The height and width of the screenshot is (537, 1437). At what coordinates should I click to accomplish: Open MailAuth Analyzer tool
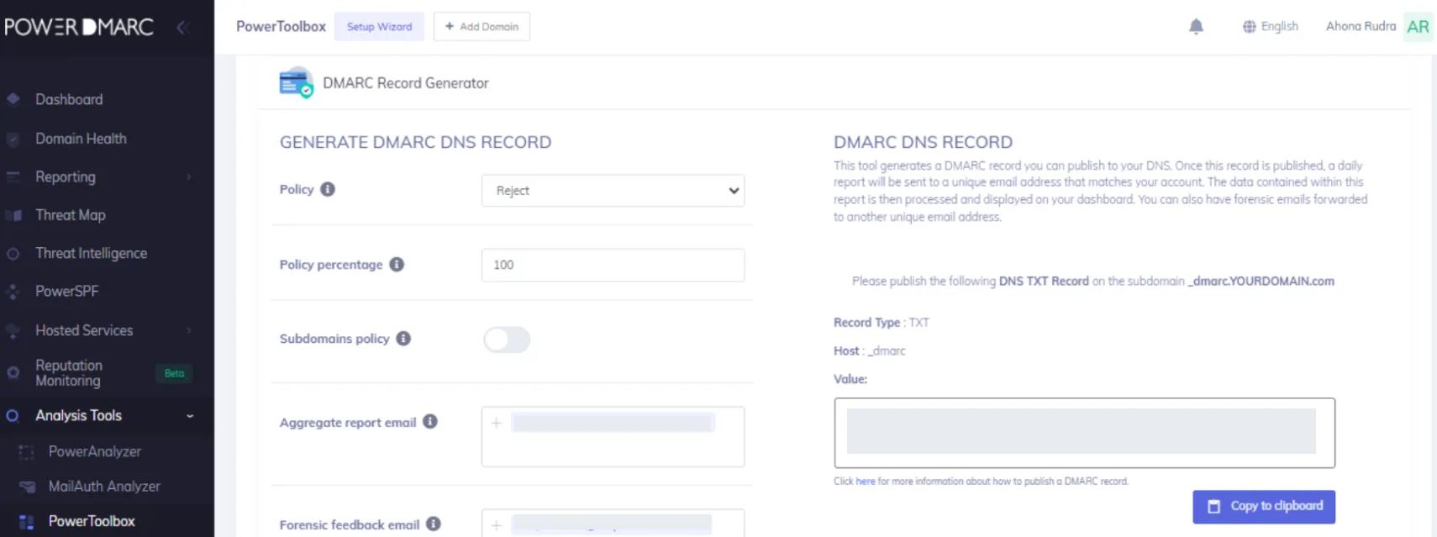click(104, 487)
